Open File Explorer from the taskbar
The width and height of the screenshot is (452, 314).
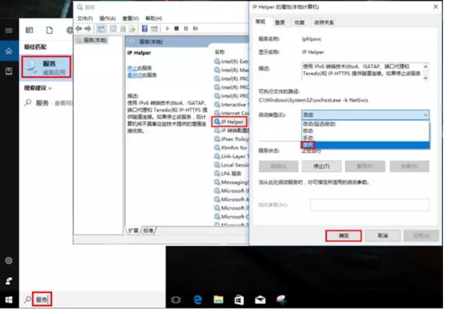pos(218,300)
